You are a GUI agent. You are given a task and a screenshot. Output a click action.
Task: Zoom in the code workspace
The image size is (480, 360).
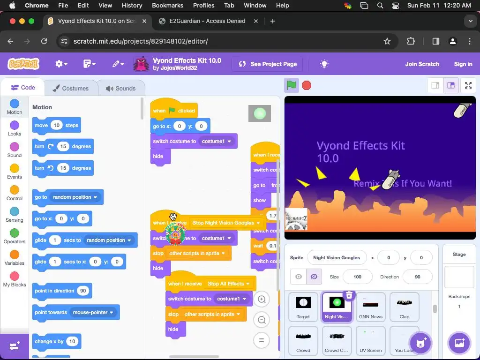click(x=262, y=300)
